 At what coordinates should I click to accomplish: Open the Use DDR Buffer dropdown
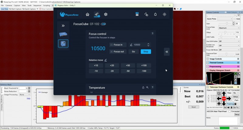click(x=229, y=41)
